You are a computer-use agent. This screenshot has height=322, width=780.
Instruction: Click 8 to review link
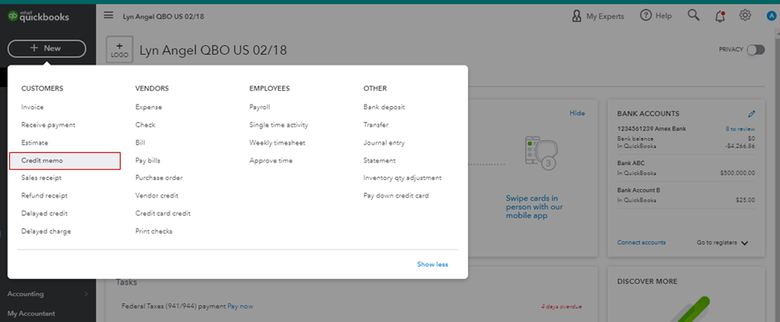(740, 129)
